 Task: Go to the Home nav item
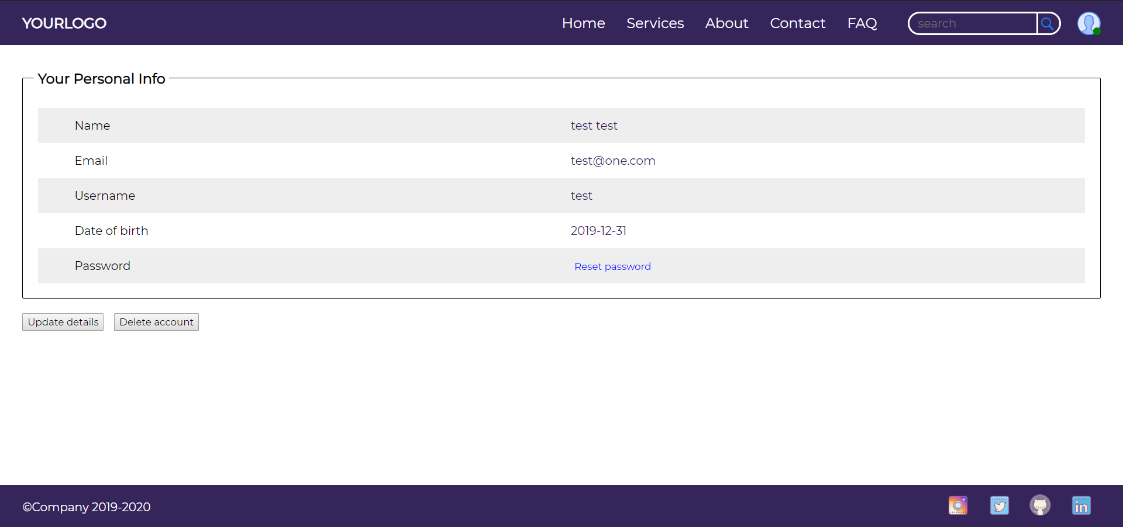tap(583, 23)
